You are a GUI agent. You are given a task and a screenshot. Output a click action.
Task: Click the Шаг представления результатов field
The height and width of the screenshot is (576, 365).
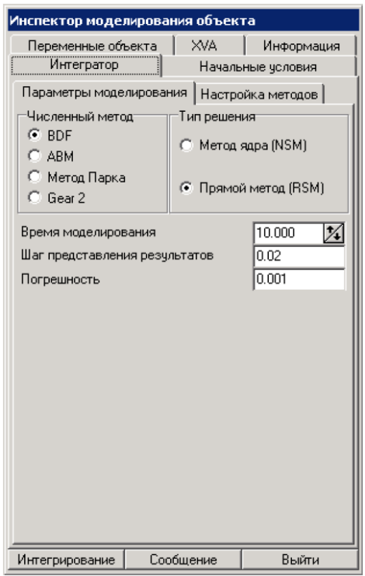coord(299,256)
